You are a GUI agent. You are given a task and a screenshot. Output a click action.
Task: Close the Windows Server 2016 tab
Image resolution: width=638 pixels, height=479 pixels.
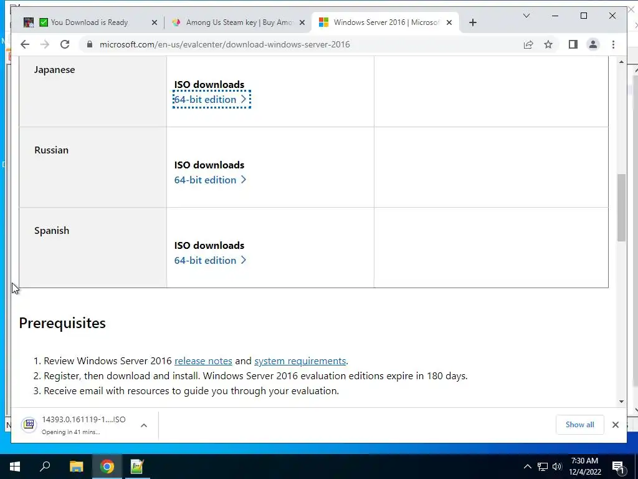(449, 23)
